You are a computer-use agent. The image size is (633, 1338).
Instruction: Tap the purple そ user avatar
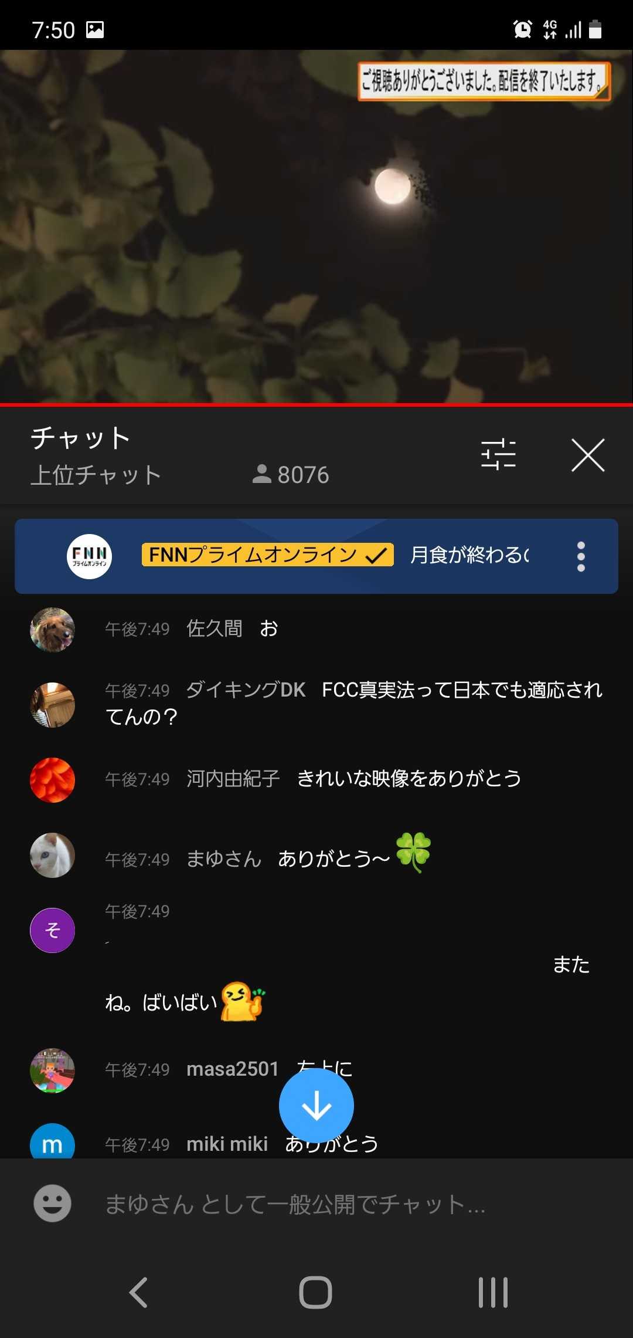[x=53, y=930]
